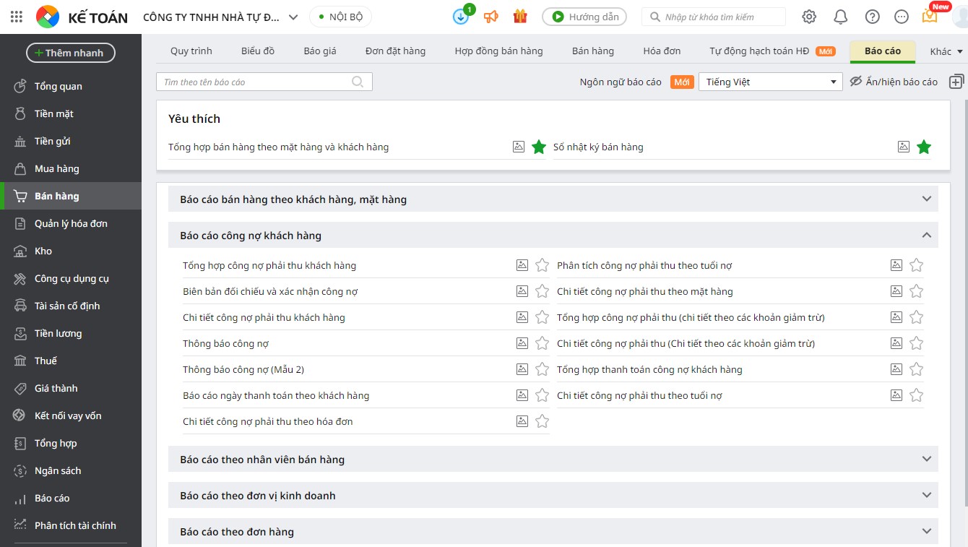Open Tổng hợp công nợ phải thu (chi tiết theo các khoản giảm trừ)
This screenshot has width=968, height=547.
[x=691, y=317]
